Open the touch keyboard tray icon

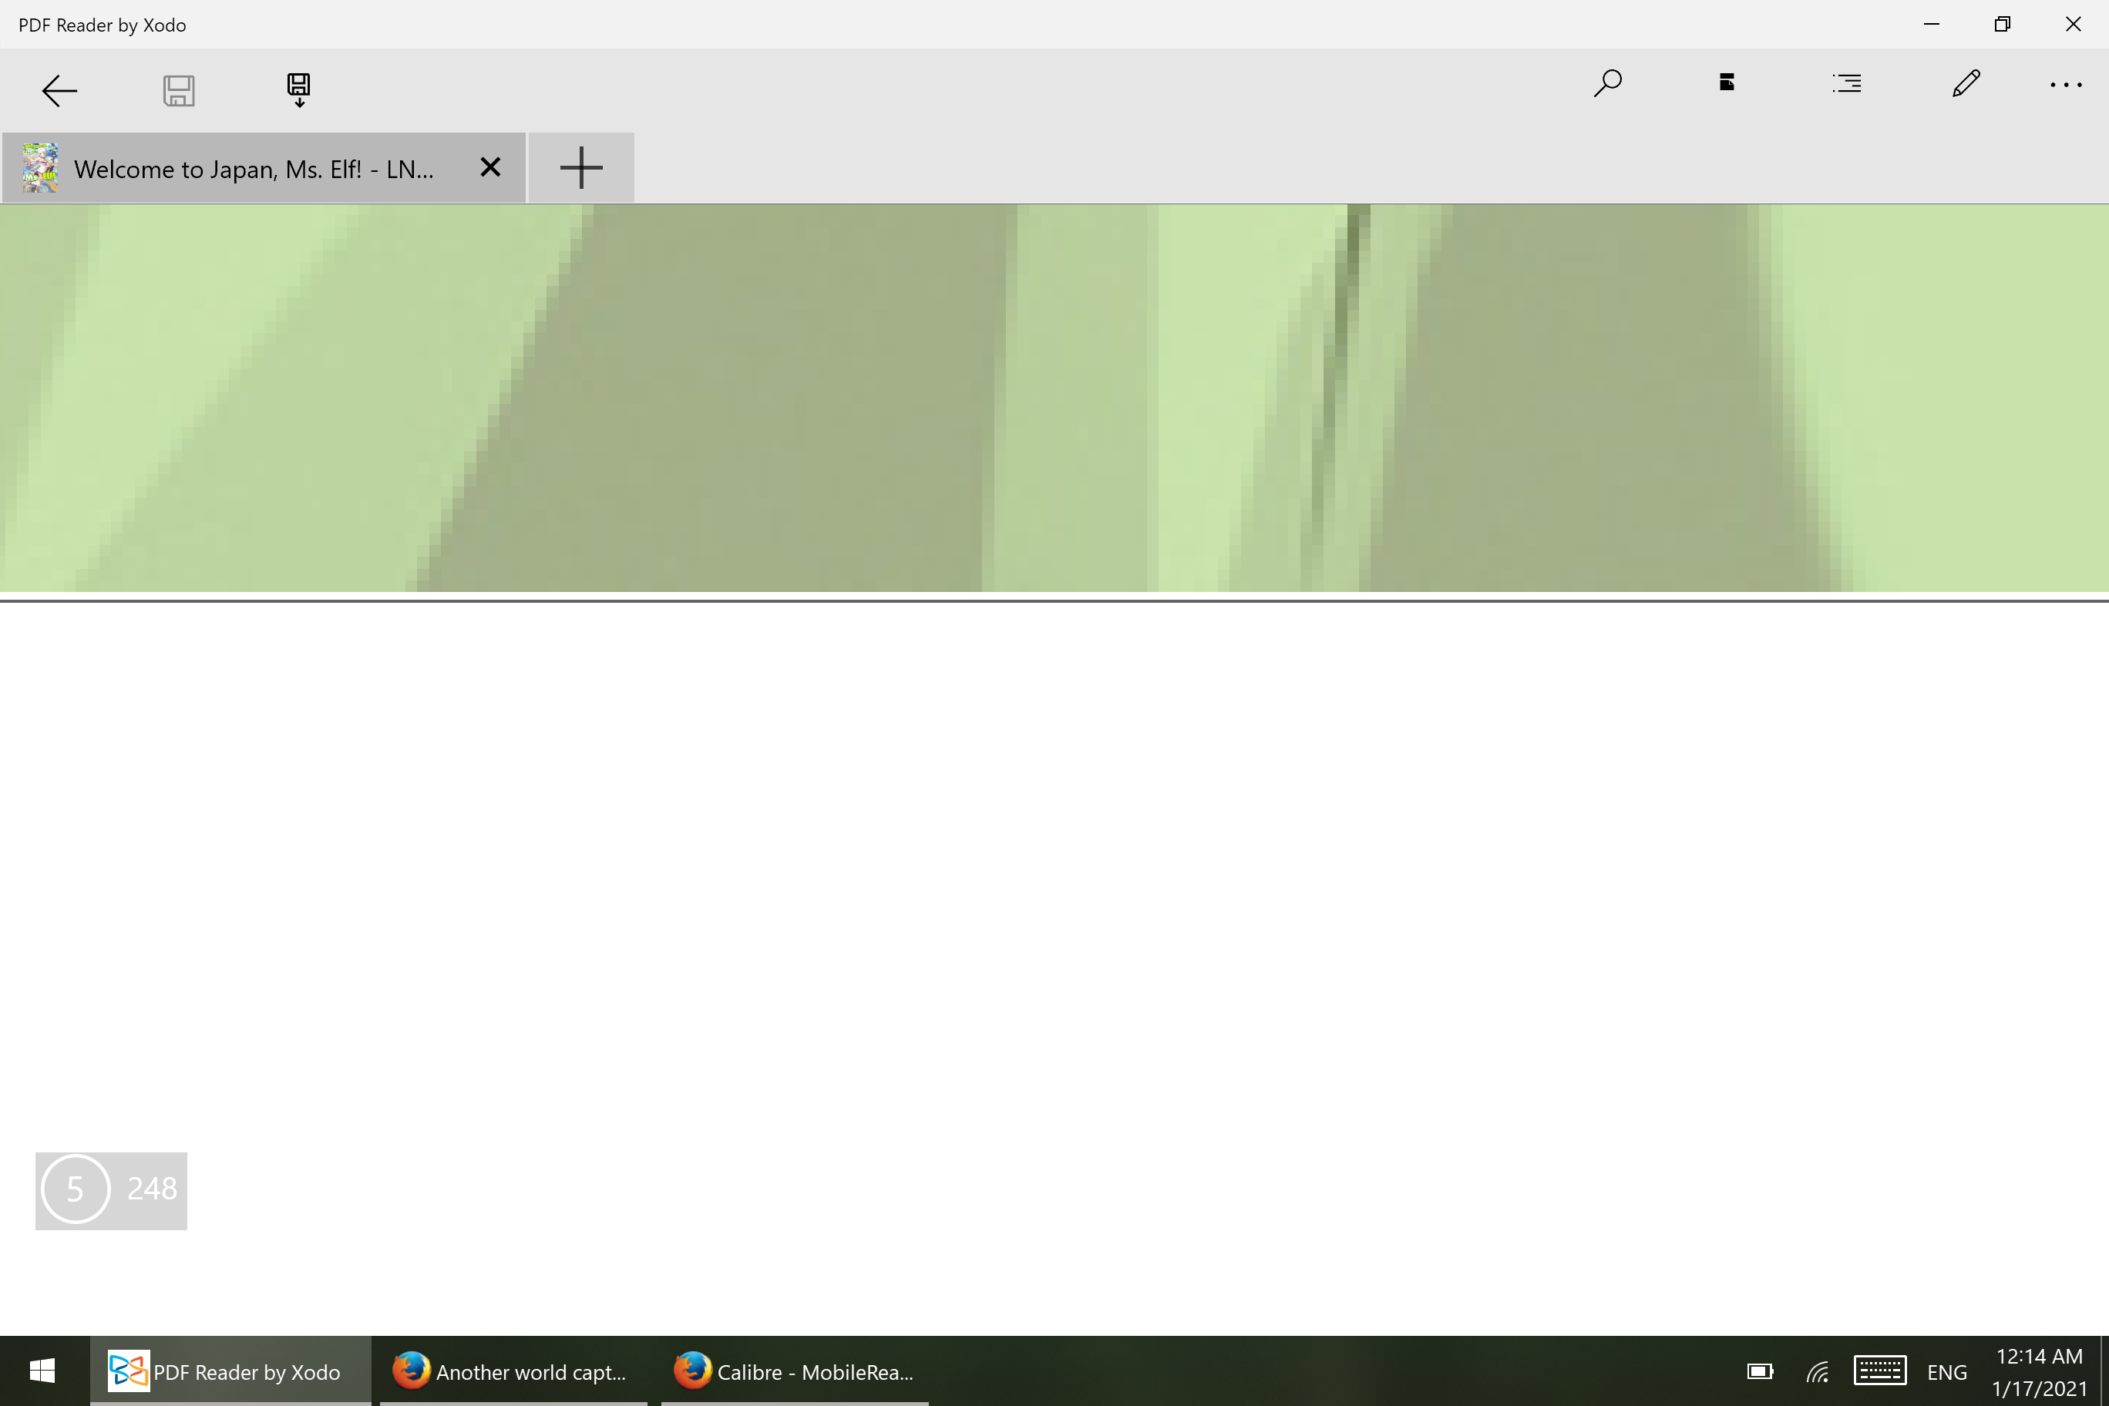coord(1879,1371)
